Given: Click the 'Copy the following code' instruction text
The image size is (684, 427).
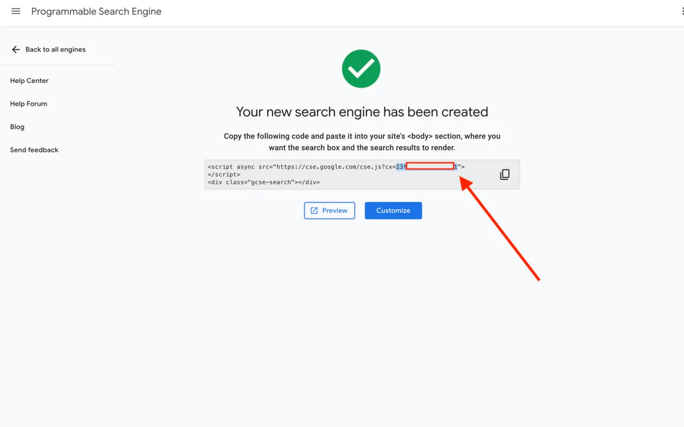Looking at the screenshot, I should coord(362,142).
